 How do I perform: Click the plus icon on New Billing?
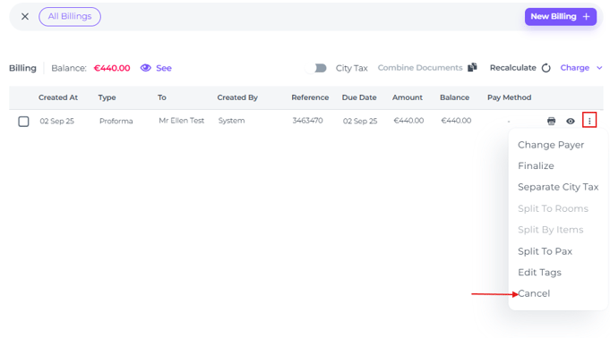[x=587, y=17]
